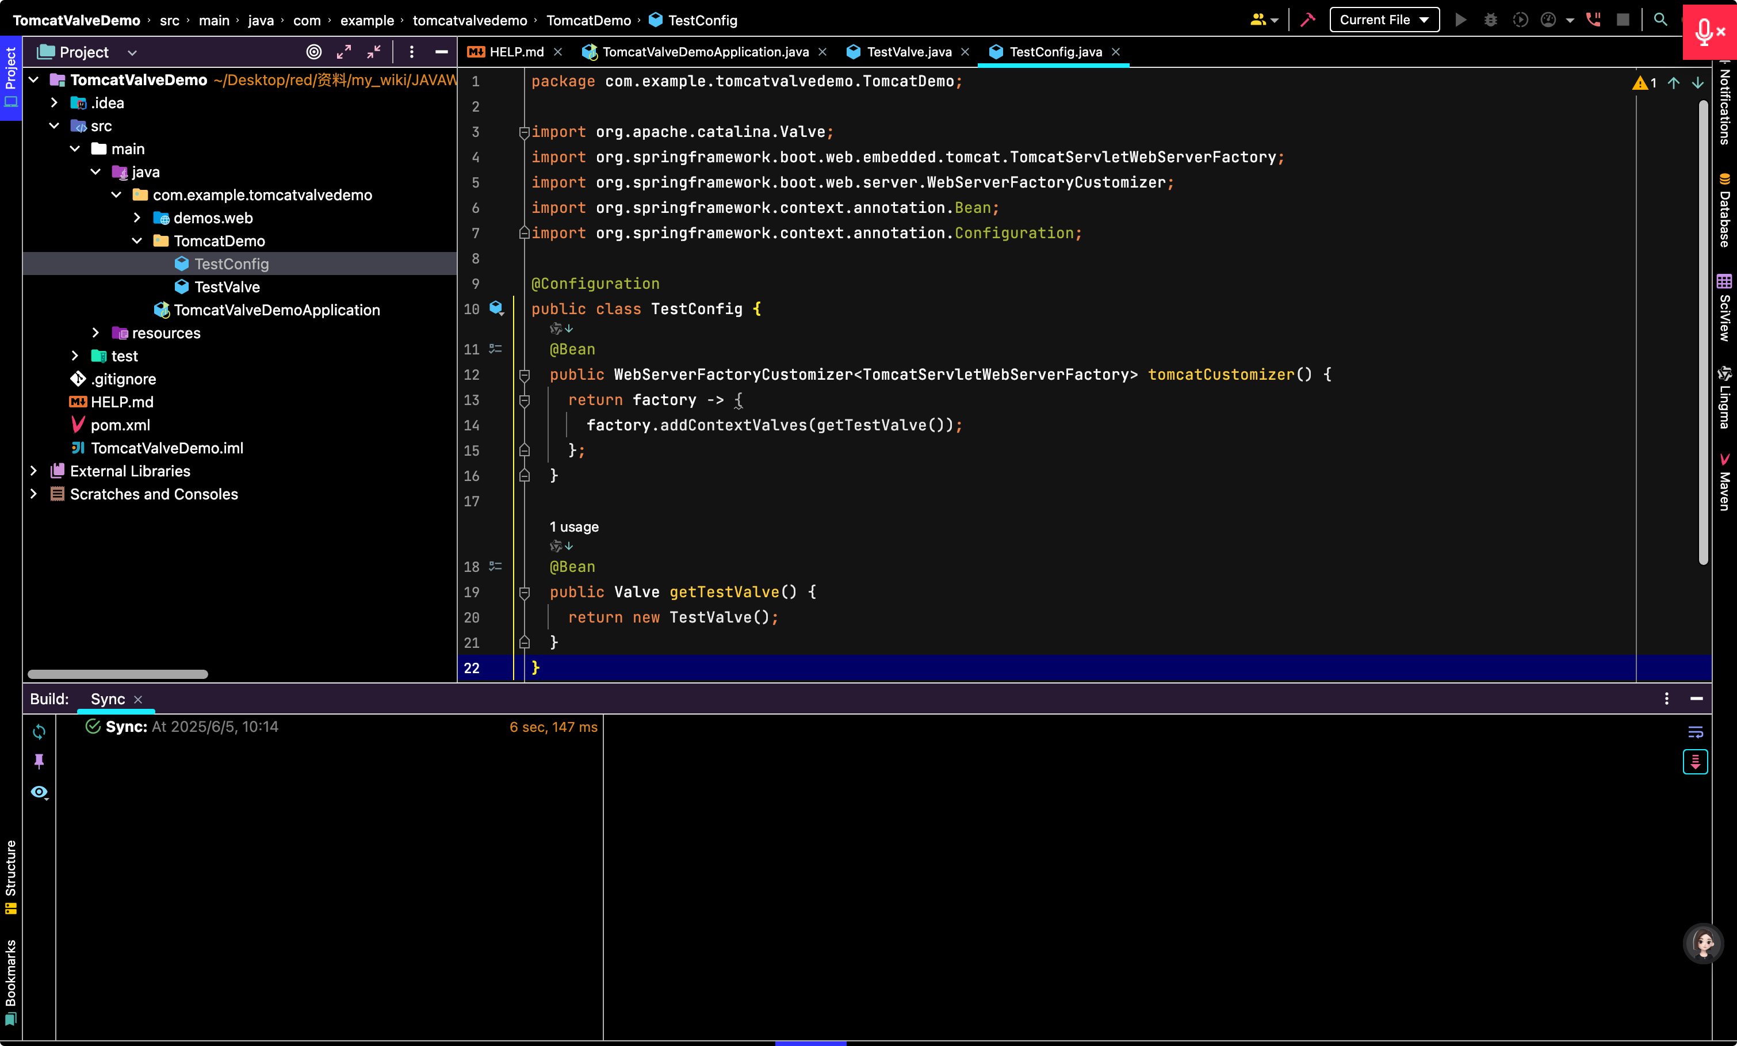Click the bean gutter icon on line 11
Image resolution: width=1737 pixels, height=1046 pixels.
(x=495, y=349)
